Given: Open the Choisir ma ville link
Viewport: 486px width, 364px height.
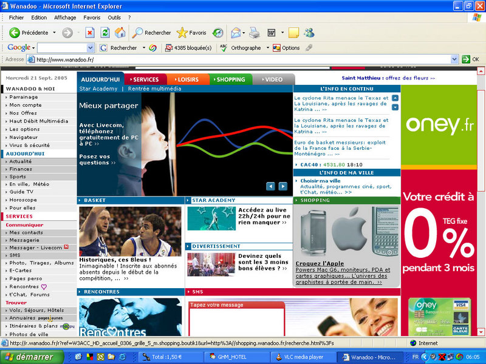Looking at the screenshot, I should click(x=321, y=181).
